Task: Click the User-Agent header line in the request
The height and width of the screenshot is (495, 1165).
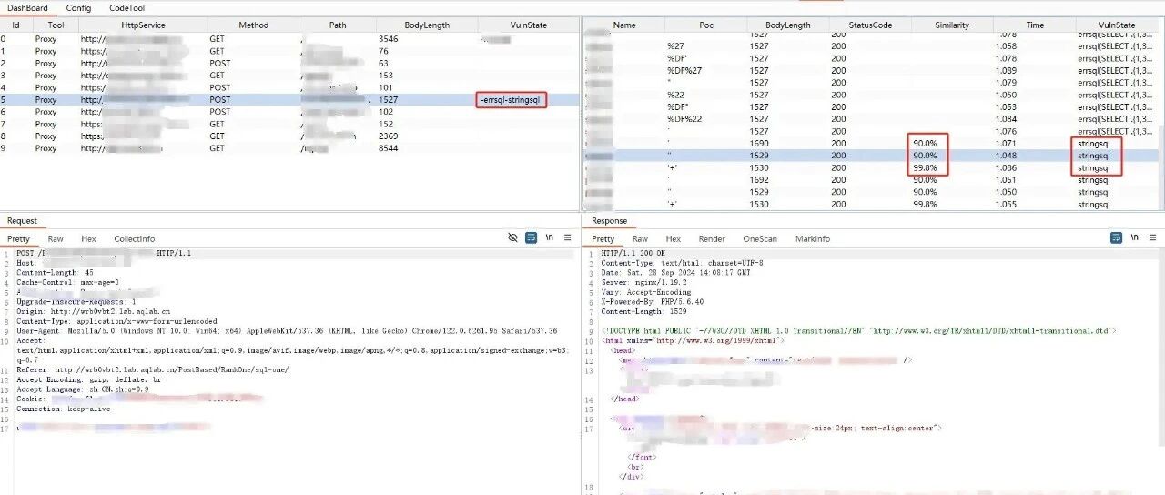Action: pos(287,331)
